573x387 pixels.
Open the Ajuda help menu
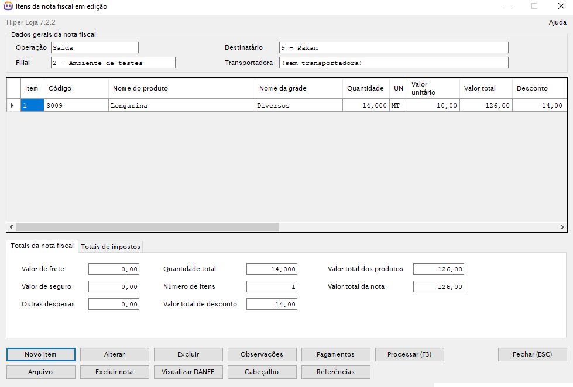[557, 22]
